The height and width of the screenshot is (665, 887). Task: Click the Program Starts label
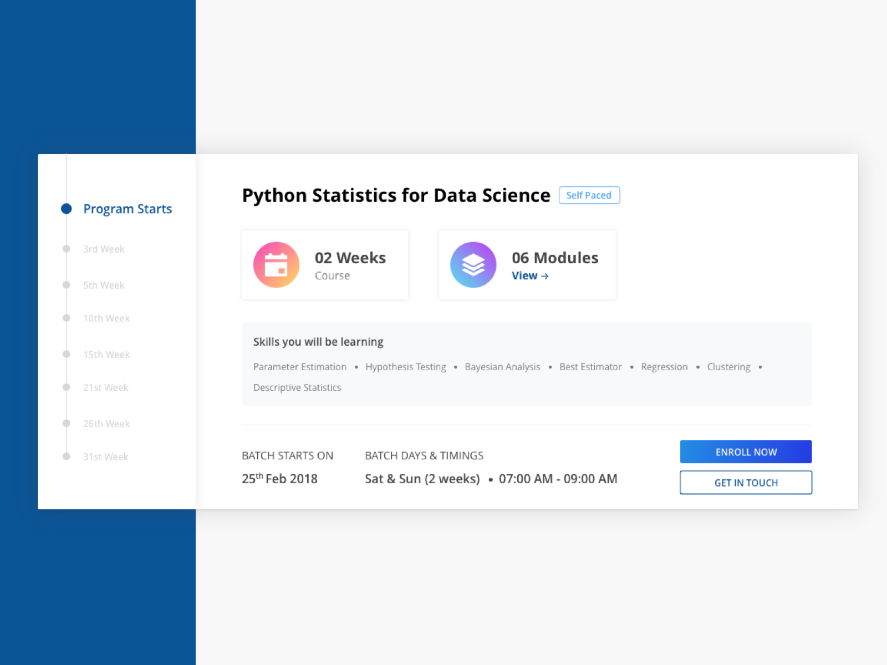[x=128, y=209]
